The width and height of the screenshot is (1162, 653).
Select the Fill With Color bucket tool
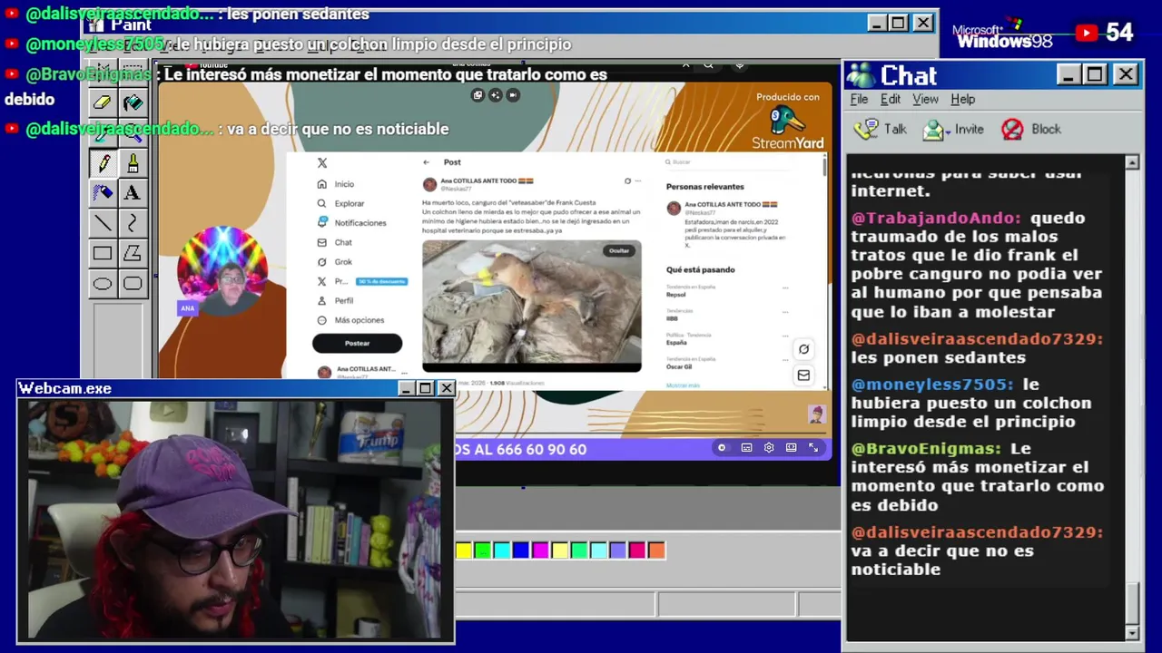pos(133,102)
